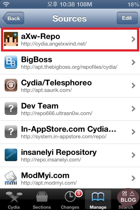140x210 pixels.
Task: Open the Sections tab
Action: (42, 199)
